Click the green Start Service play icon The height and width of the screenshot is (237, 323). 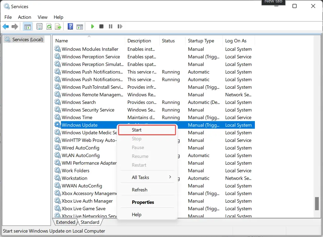[92, 26]
